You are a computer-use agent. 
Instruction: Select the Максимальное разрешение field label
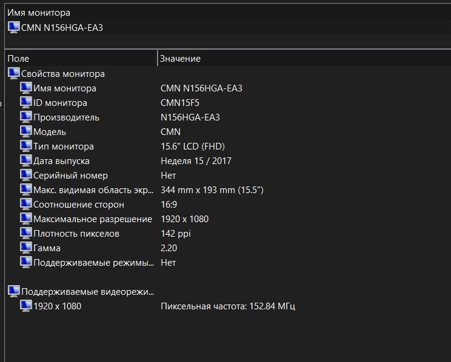coord(93,219)
